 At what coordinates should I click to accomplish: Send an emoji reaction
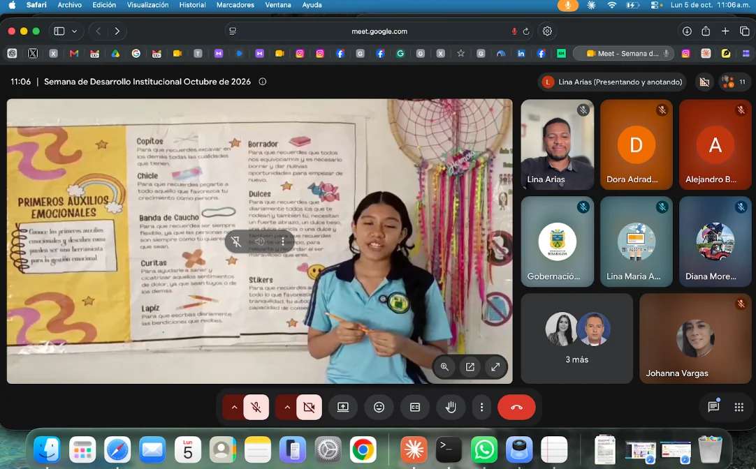click(379, 408)
